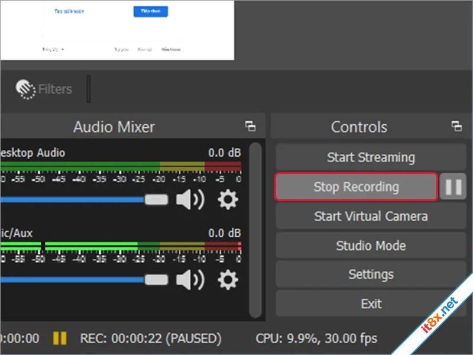Viewport: 473px width, 355px height.
Task: Click Start Virtual Camera
Action: pyautogui.click(x=371, y=216)
